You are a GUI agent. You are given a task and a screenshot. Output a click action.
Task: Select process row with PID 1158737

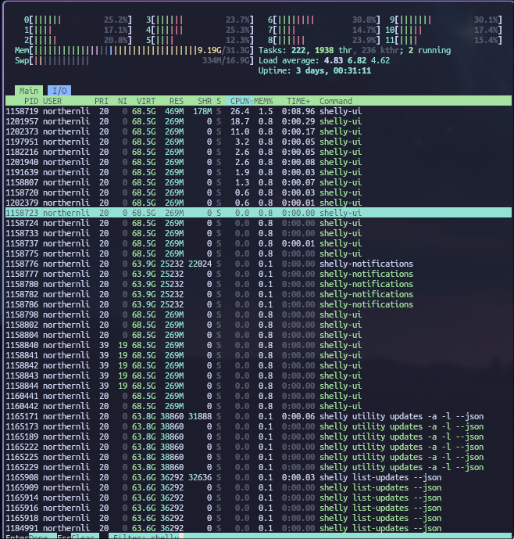259,243
